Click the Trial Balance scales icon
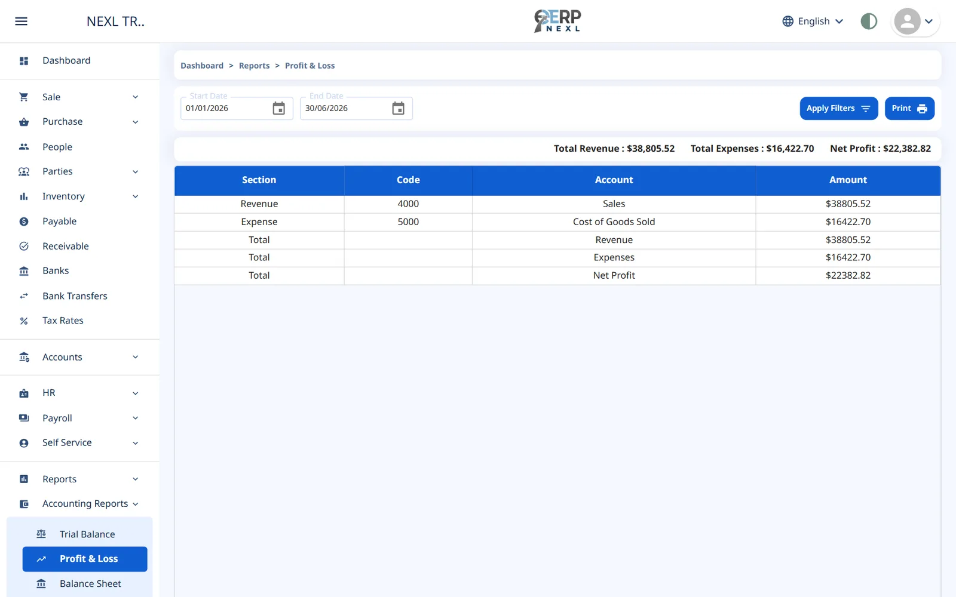956x597 pixels. pyautogui.click(x=41, y=534)
